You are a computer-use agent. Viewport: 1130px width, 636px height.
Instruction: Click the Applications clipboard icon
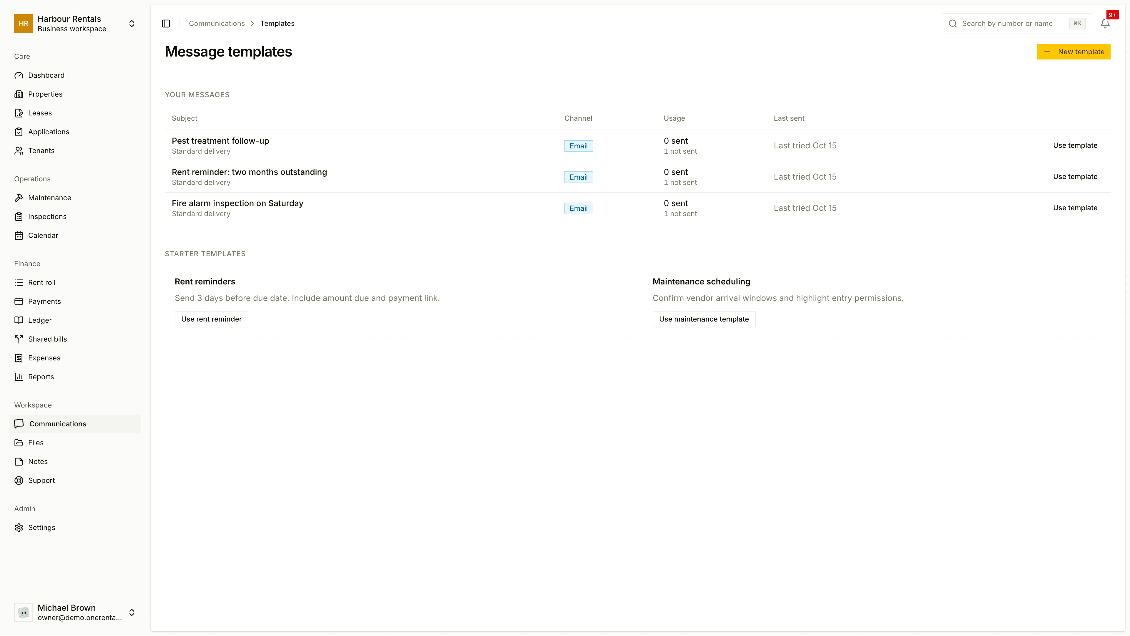pos(19,132)
